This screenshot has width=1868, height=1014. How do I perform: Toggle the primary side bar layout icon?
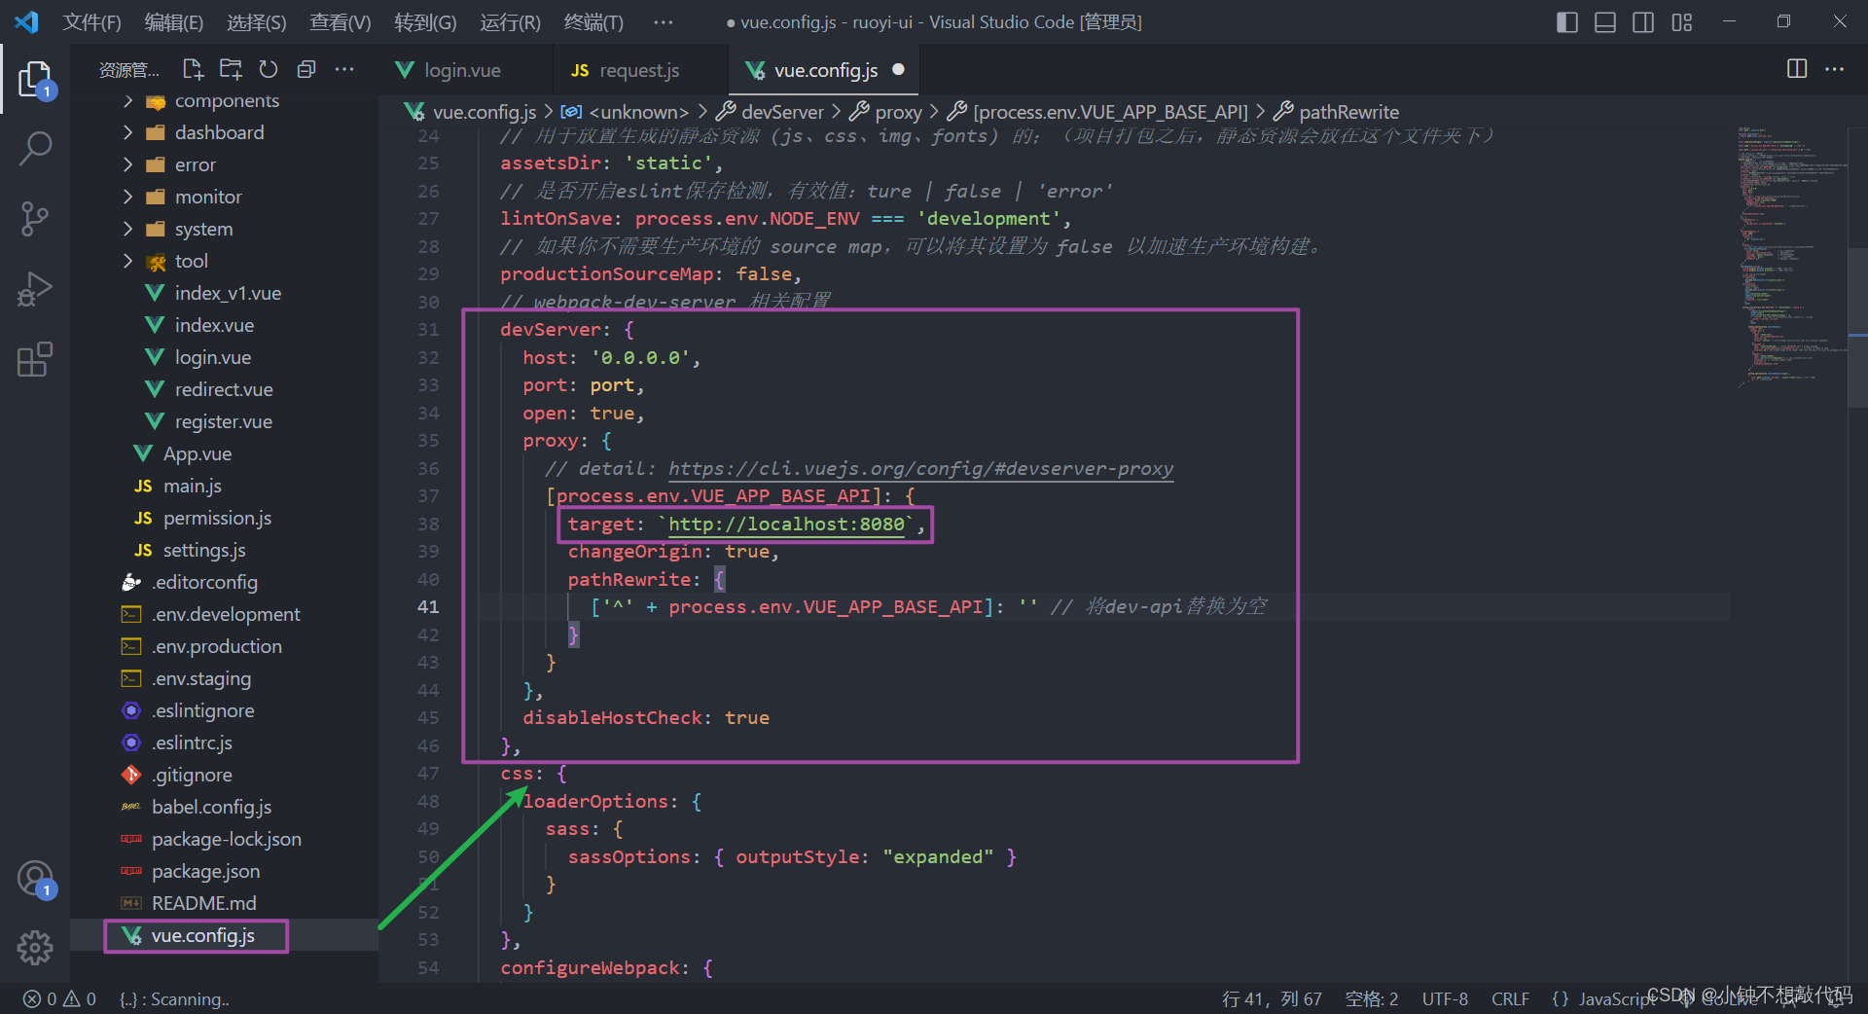coord(1567,21)
